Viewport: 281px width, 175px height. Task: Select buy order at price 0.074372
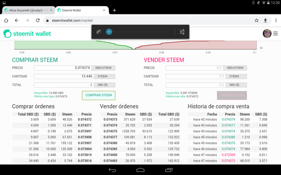point(53,119)
